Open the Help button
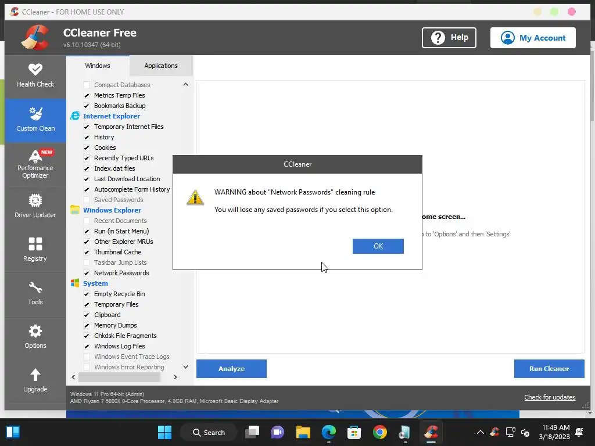 point(449,38)
